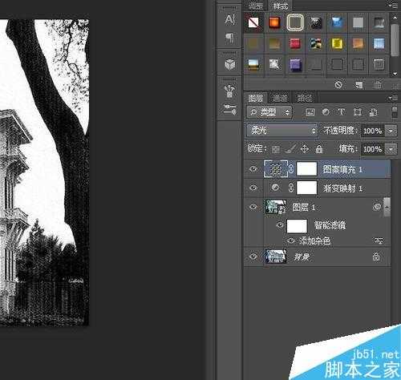Click the type layer filter icon
401x380 pixels.
tap(342, 112)
